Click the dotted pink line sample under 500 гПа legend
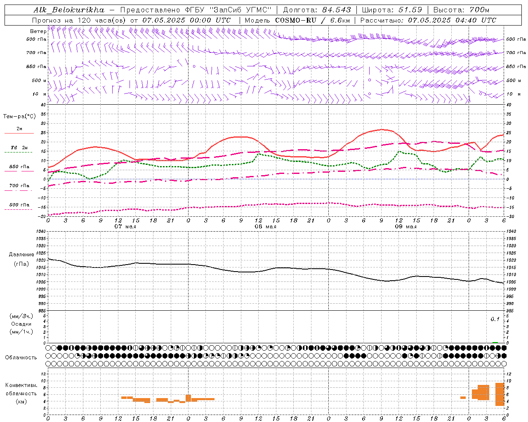This screenshot has width=528, height=422. (x=19, y=210)
